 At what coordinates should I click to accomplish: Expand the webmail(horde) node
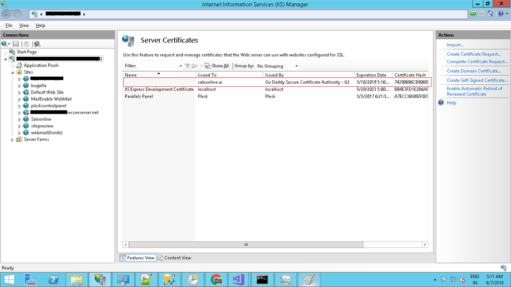pos(19,133)
